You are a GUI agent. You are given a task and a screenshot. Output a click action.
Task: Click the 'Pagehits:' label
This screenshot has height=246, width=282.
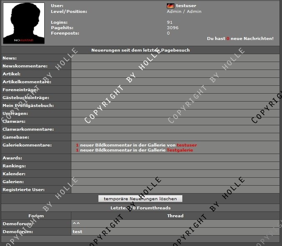point(62,27)
